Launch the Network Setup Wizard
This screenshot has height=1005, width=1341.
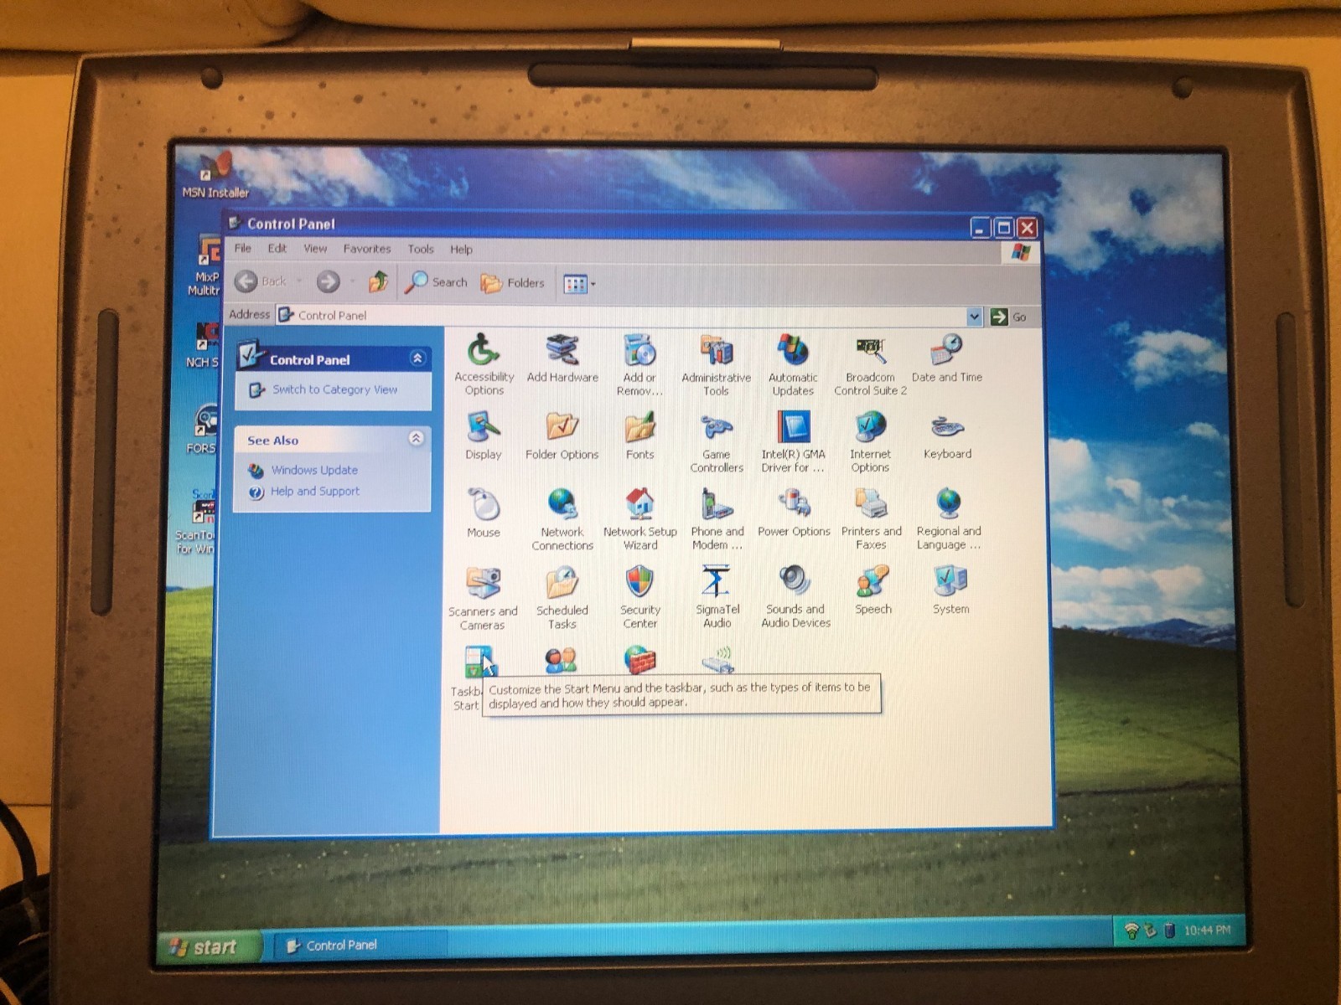click(639, 519)
